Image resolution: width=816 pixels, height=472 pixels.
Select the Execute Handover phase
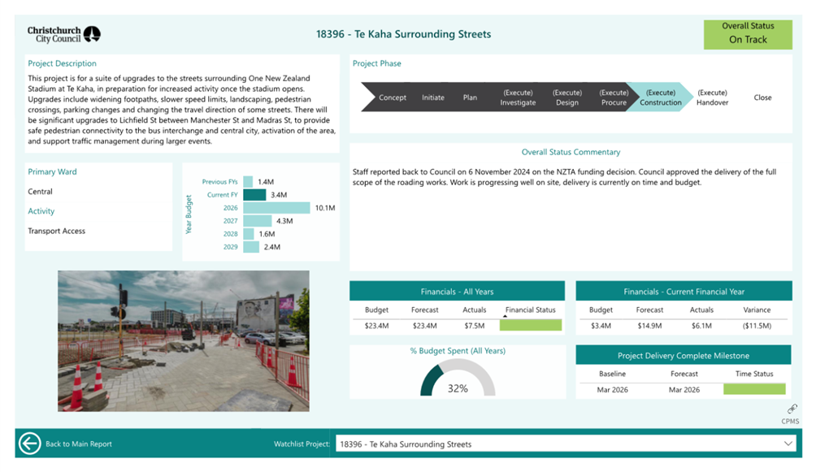712,97
